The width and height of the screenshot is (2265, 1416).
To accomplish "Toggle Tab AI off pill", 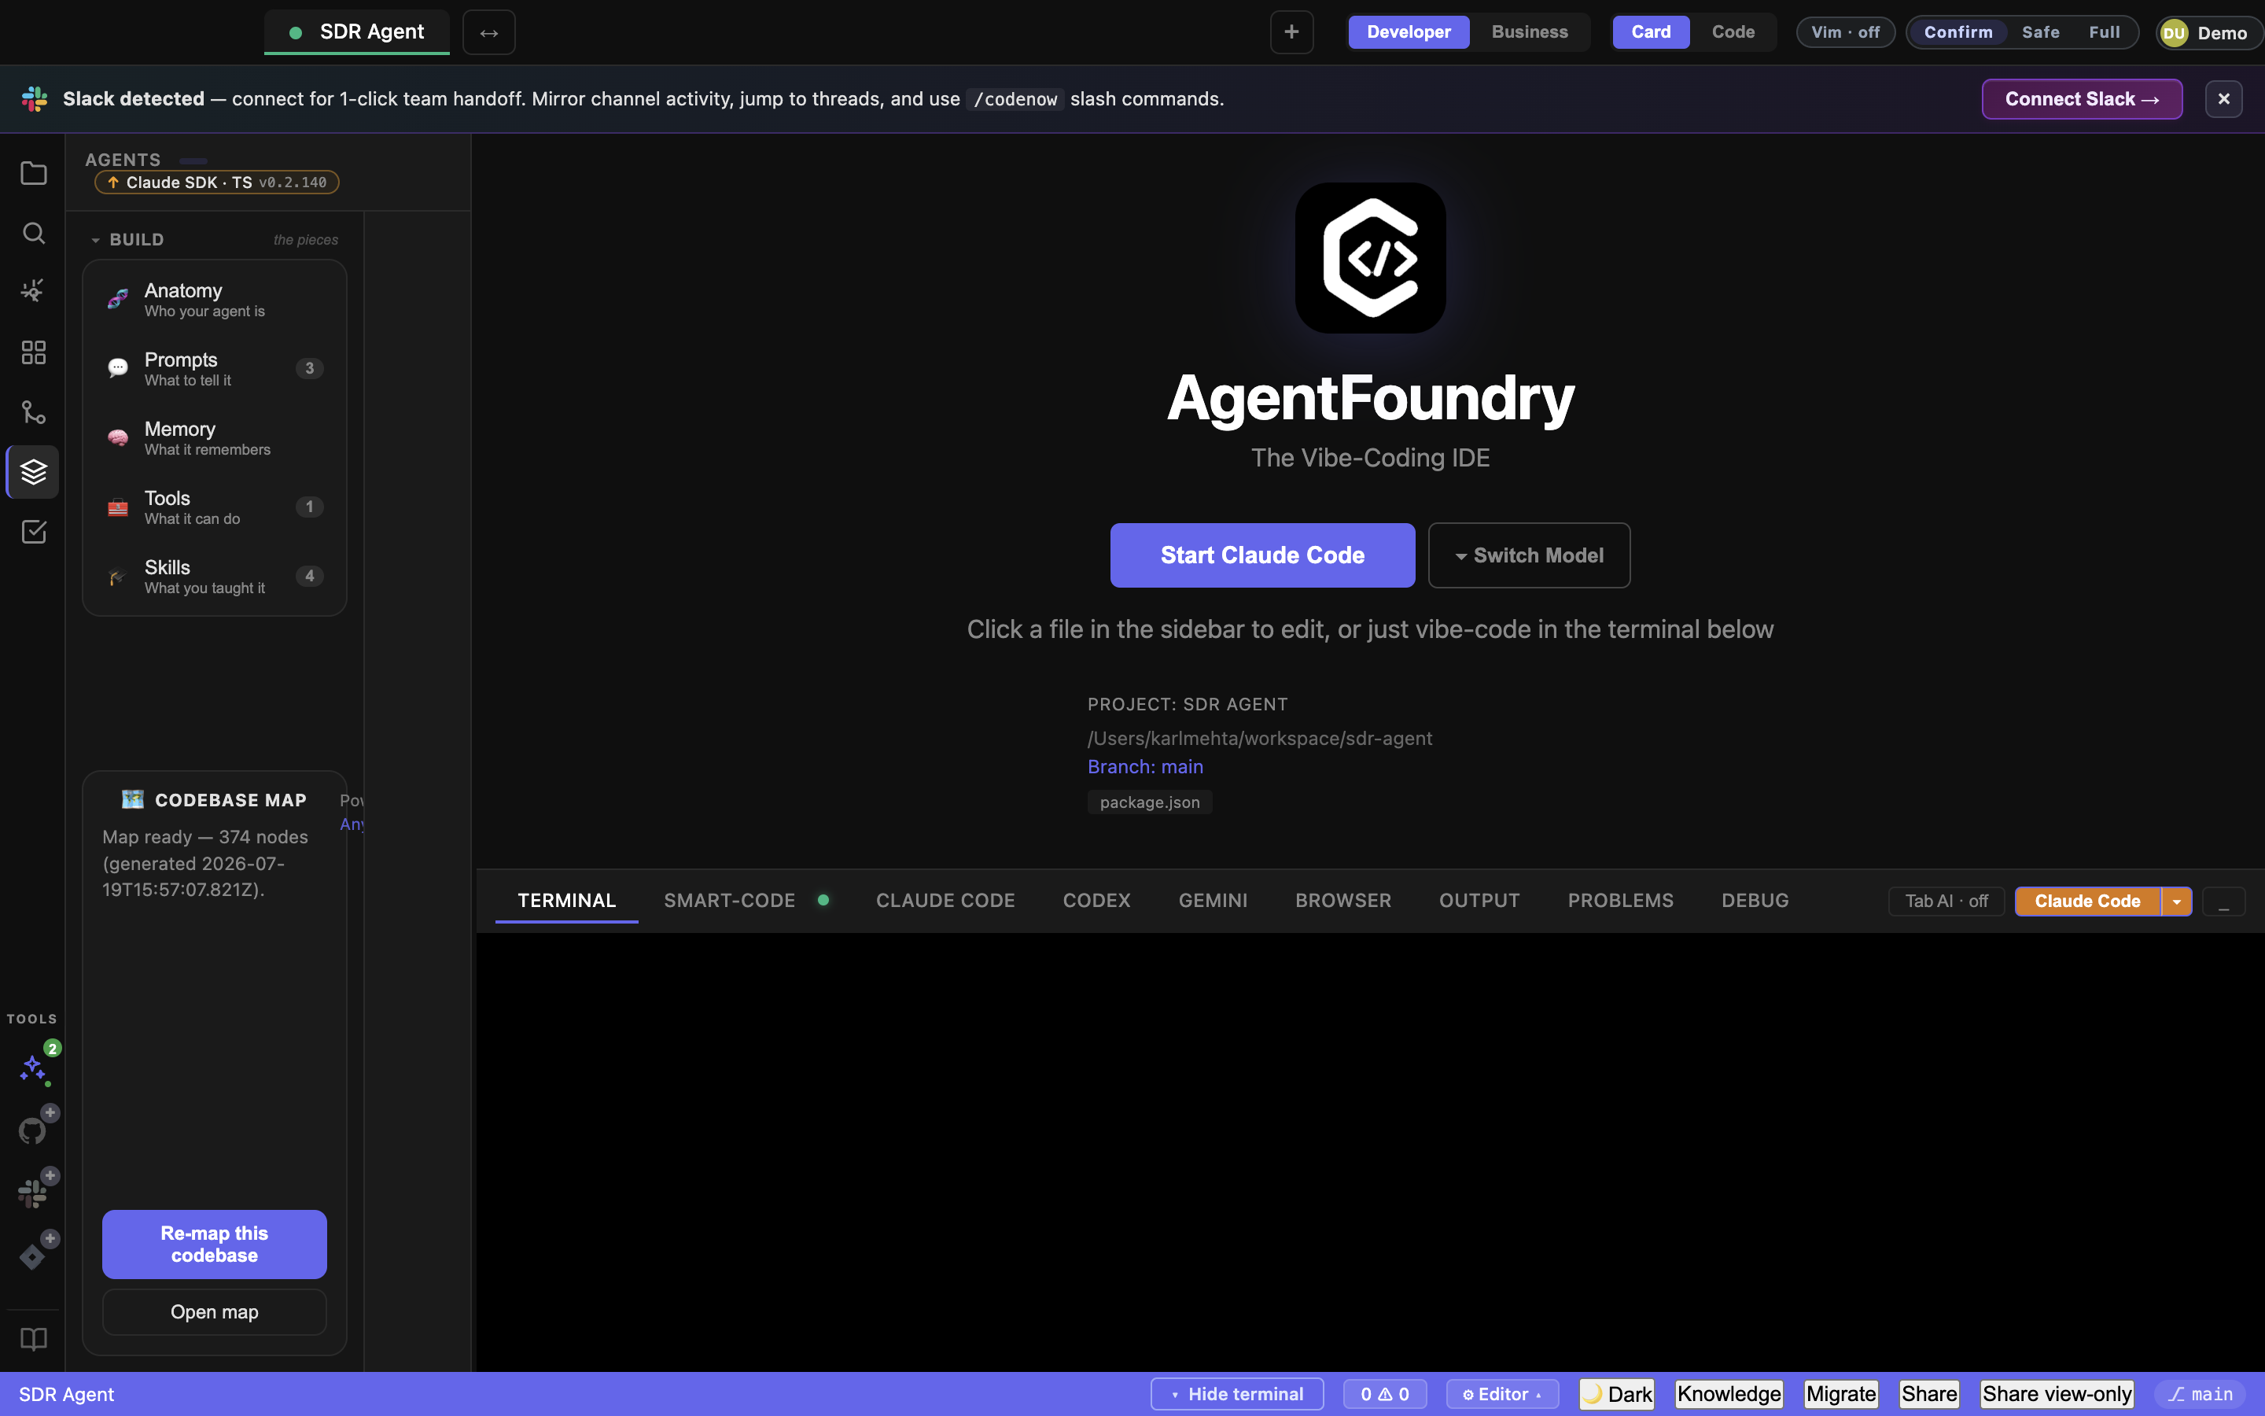I will 1946,901.
